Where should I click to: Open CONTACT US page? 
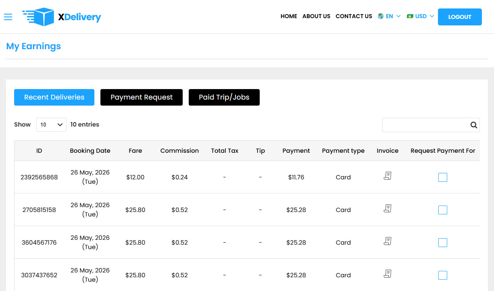click(354, 16)
